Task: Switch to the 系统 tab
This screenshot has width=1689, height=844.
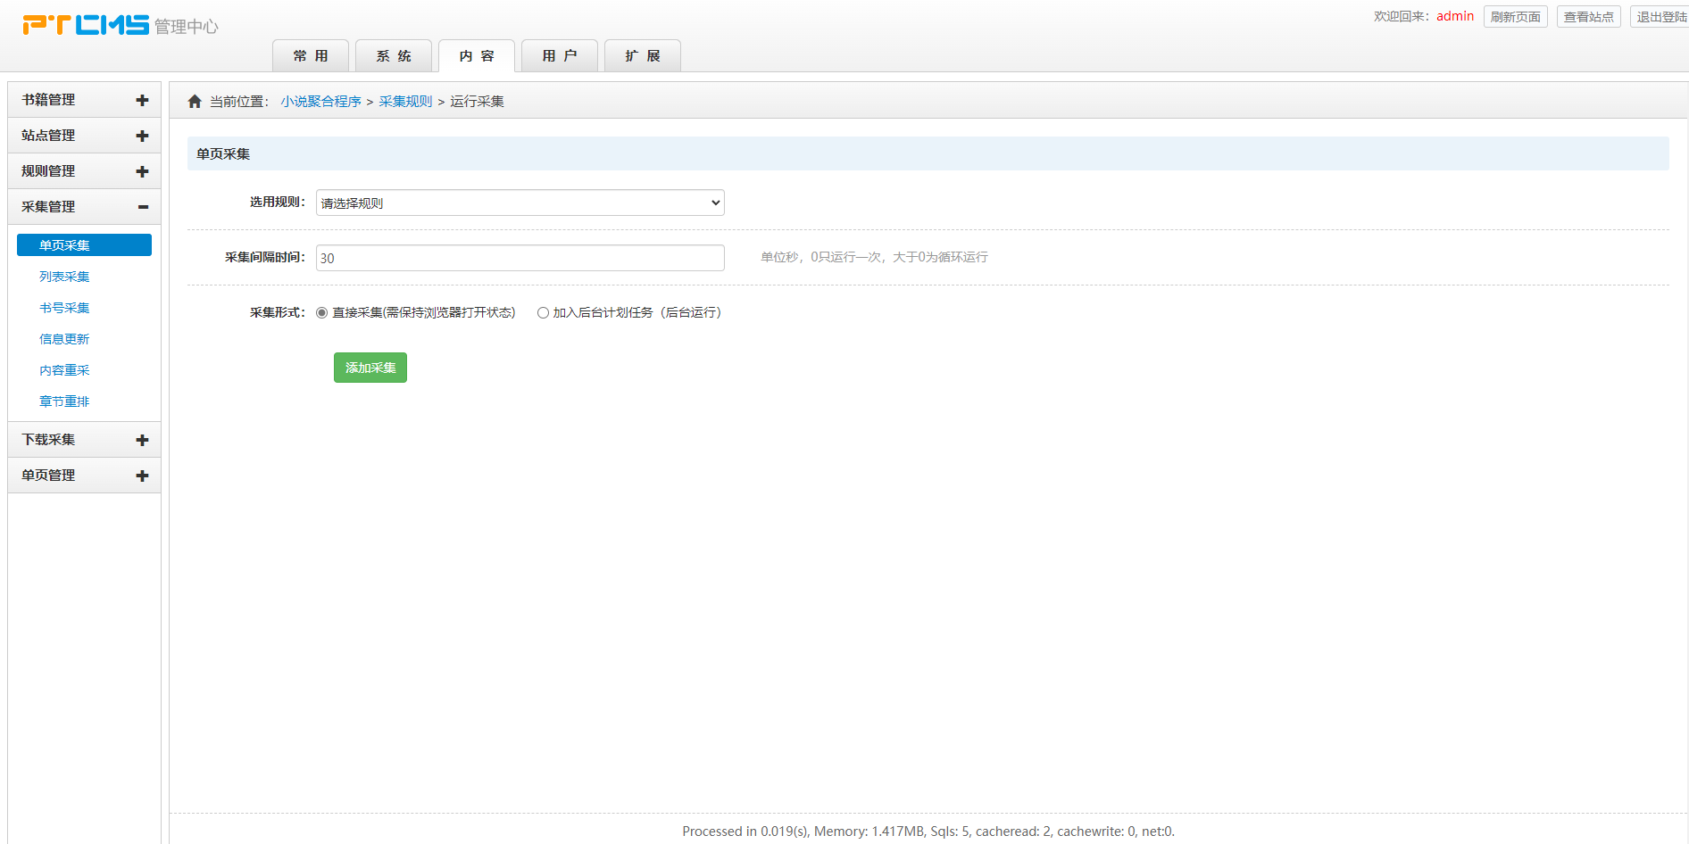Action: click(394, 56)
